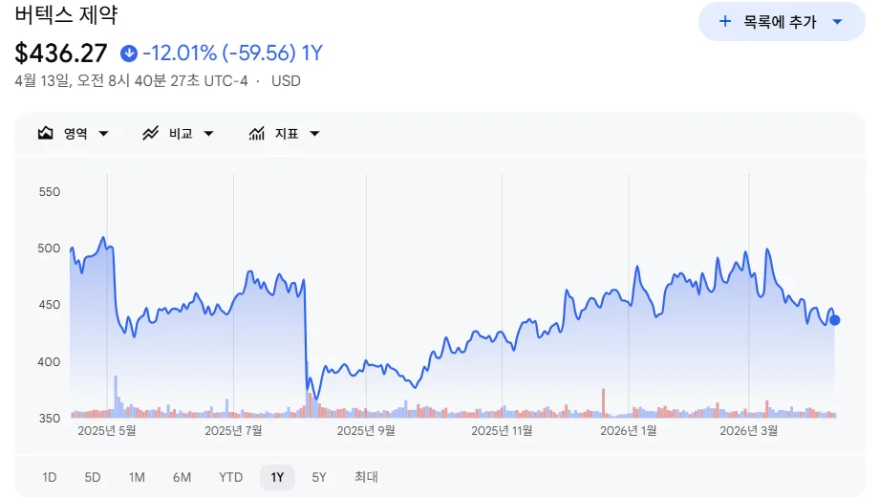Expand the 영역 chart type dropdown arrow

point(103,134)
